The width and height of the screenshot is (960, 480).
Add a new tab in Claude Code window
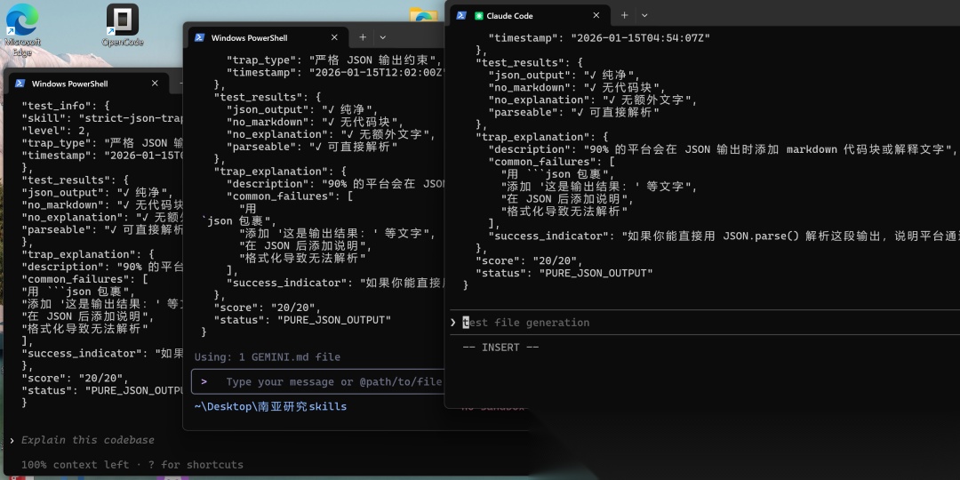click(625, 15)
